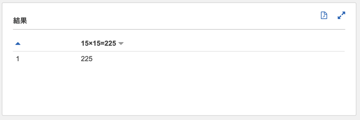Click empty space in the header row

point(234,44)
